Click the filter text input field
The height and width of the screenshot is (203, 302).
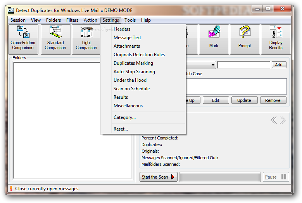[243, 65]
